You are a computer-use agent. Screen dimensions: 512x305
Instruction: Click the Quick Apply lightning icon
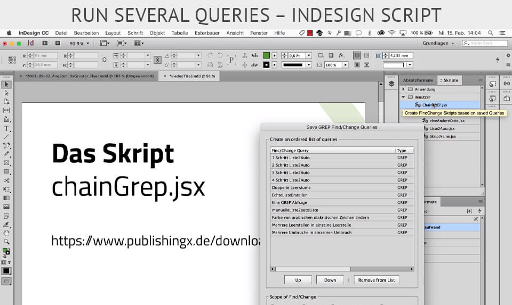point(497,60)
